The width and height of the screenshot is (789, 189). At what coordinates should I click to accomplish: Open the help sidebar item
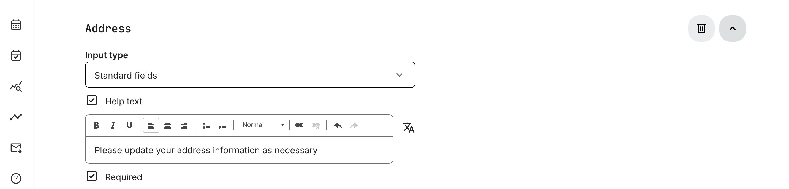pyautogui.click(x=16, y=178)
